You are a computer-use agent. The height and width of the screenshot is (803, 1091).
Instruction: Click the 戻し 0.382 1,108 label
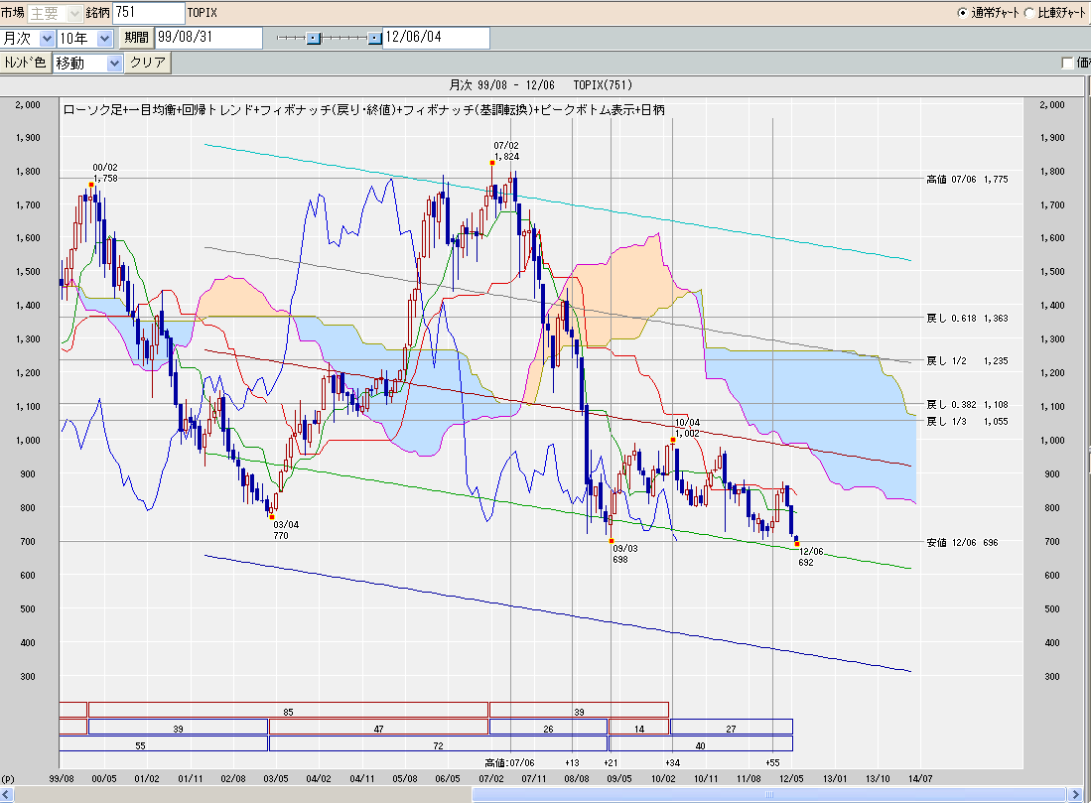click(x=967, y=404)
